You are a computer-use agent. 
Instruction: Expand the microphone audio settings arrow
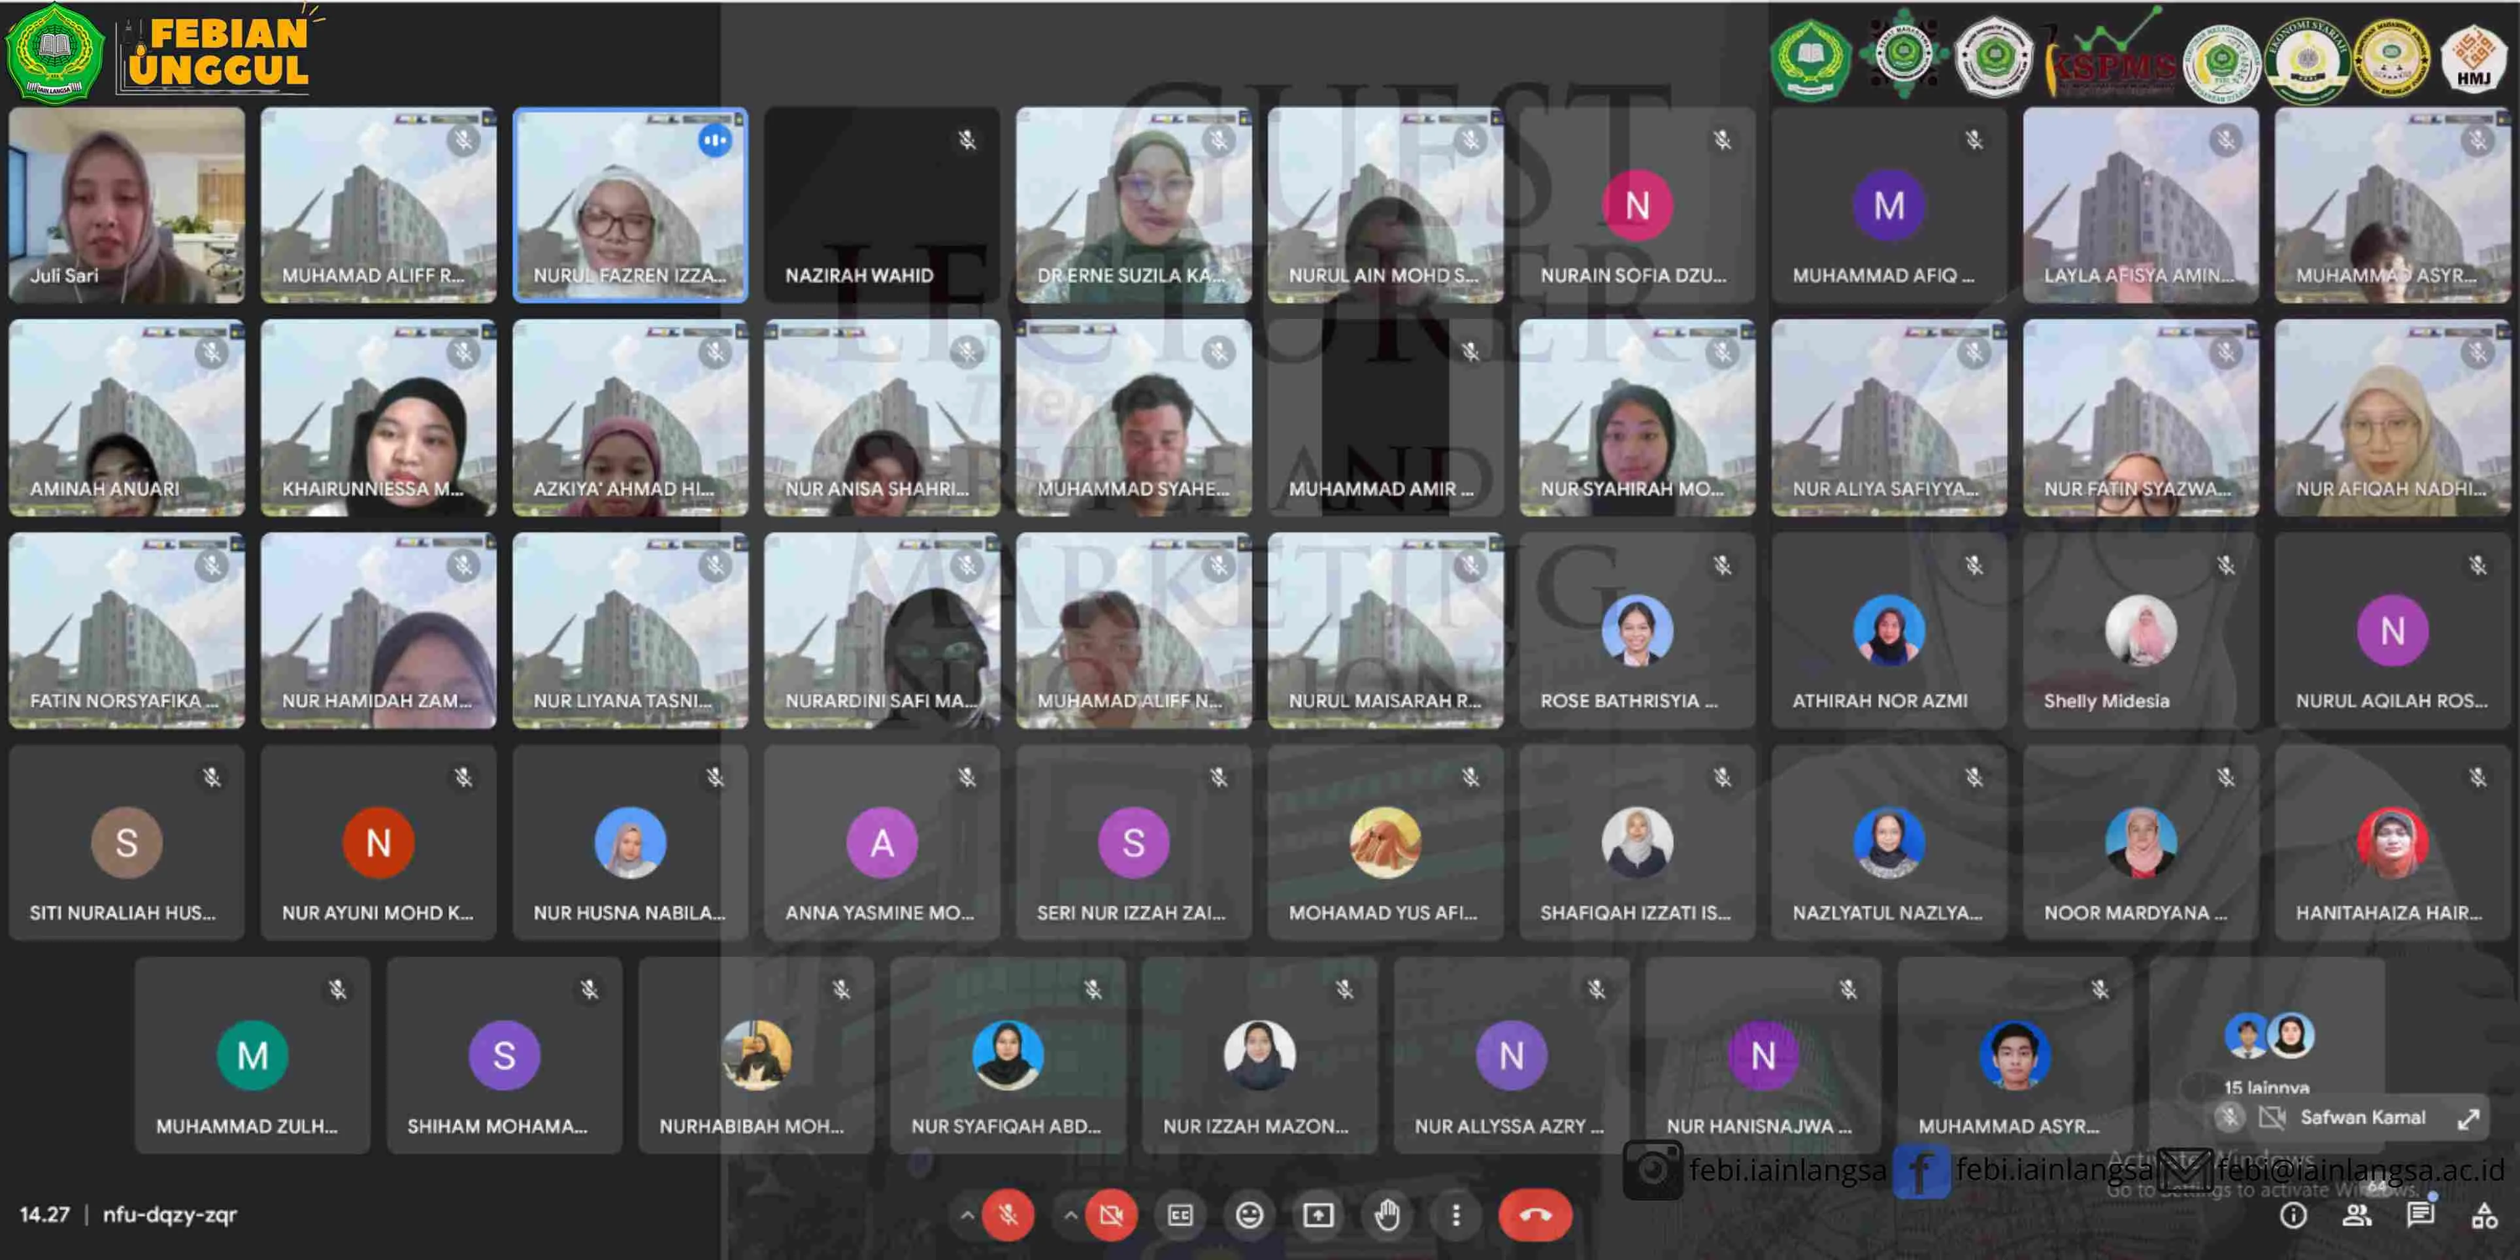[967, 1215]
